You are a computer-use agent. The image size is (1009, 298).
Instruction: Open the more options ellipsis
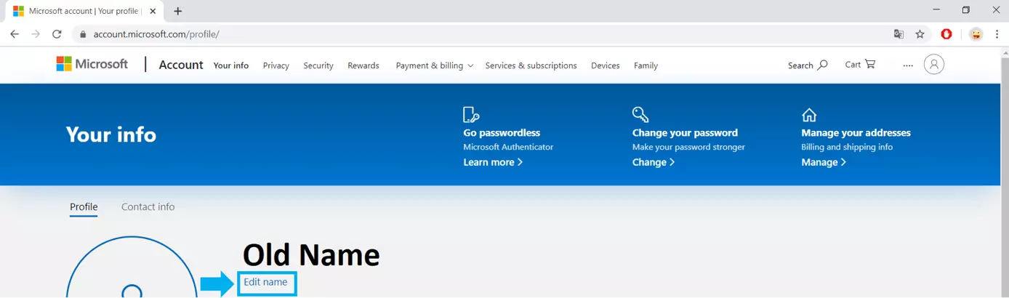coord(908,65)
